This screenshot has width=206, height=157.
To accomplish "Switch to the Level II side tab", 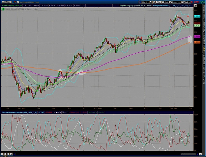I will click(x=204, y=70).
